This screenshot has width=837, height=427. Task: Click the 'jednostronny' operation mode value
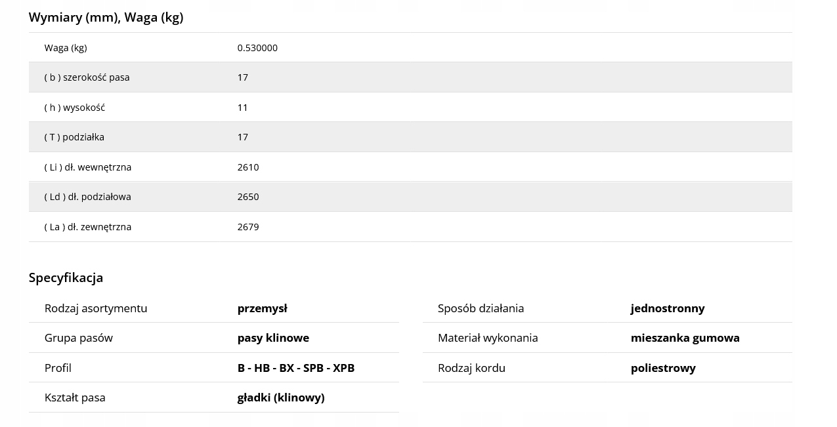click(668, 308)
